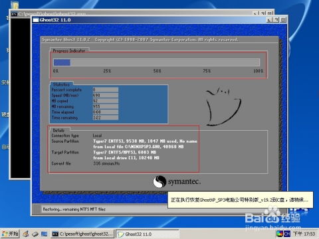Open the 开始 Start menu
The height and width of the screenshot is (239, 319).
[x=10, y=234]
